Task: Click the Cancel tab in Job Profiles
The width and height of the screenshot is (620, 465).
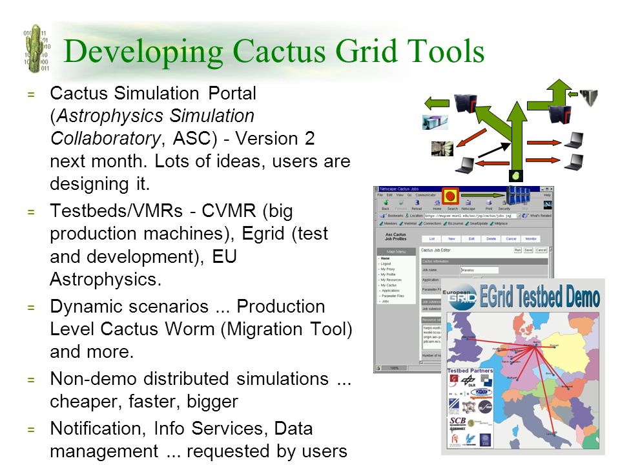Action: 511,239
